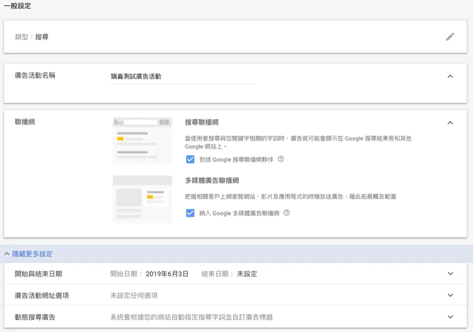This screenshot has width=473, height=332.
Task: Expand the 開始與結束日期 row chevron
Action: (450, 273)
